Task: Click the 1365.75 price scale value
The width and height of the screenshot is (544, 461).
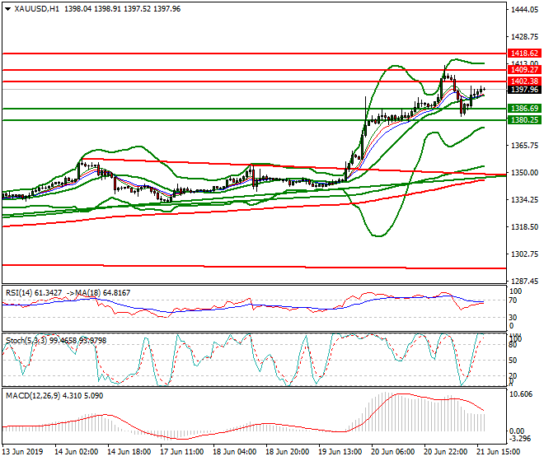Action: 525,146
